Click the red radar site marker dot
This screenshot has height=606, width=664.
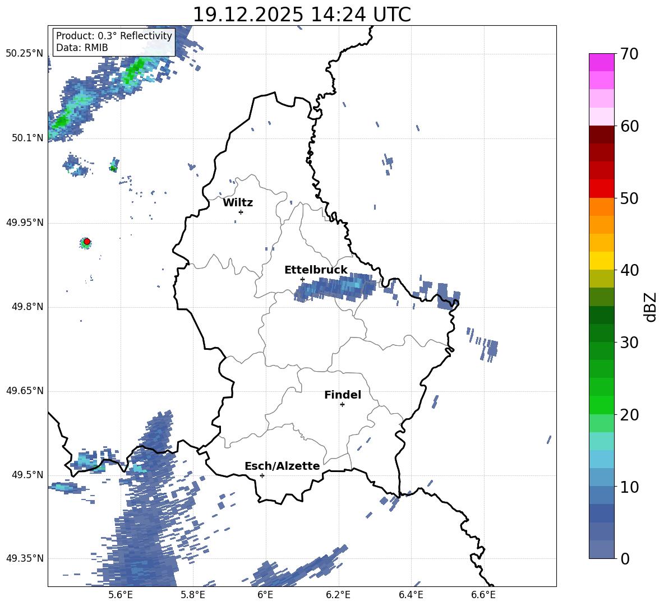click(x=87, y=242)
